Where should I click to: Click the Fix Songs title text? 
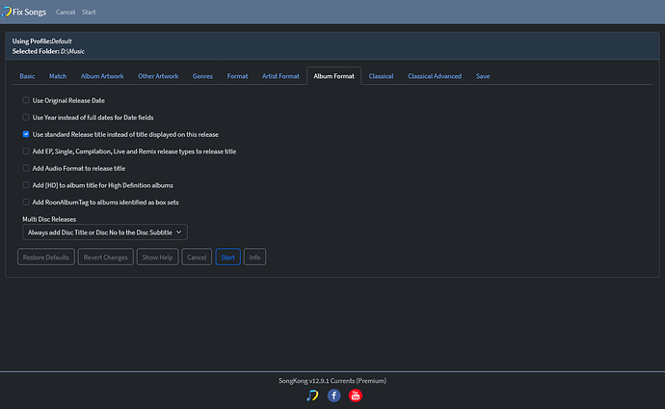29,12
